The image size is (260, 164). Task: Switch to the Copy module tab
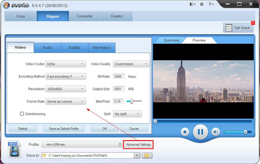coord(20,16)
